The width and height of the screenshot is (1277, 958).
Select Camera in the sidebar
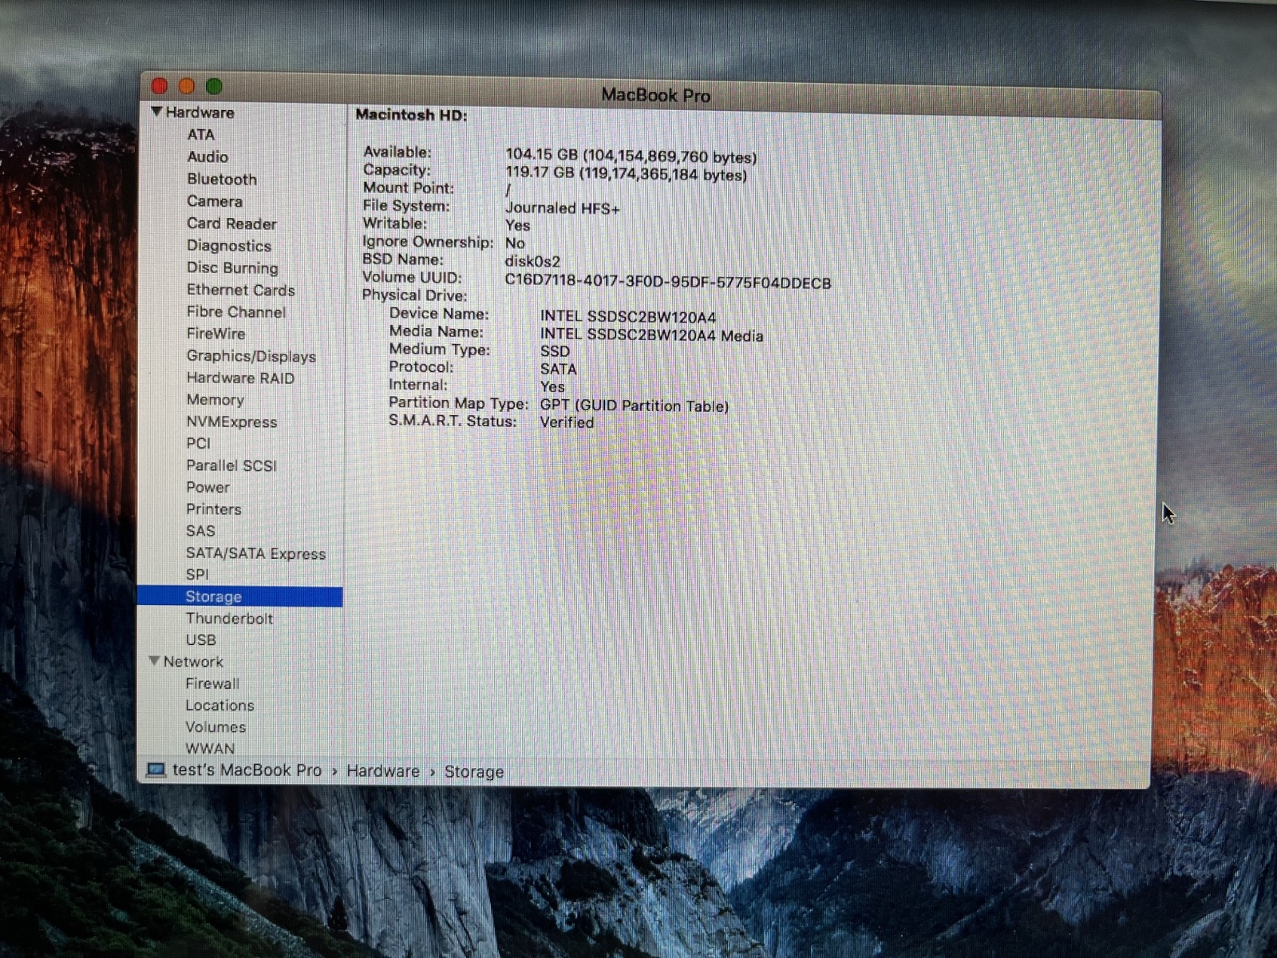coord(215,201)
